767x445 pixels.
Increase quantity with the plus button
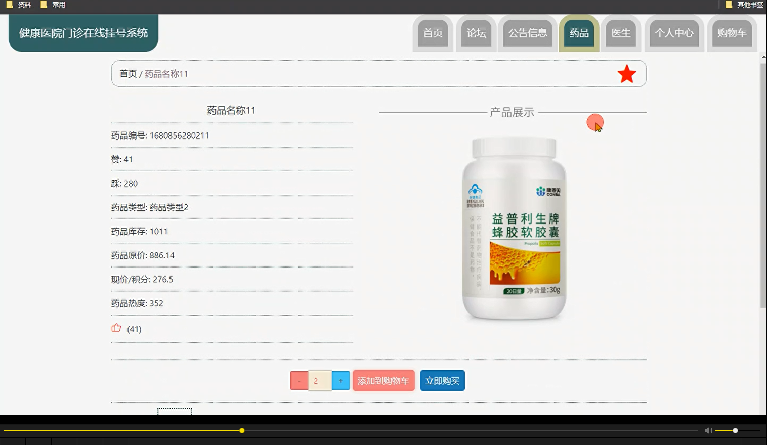(341, 380)
